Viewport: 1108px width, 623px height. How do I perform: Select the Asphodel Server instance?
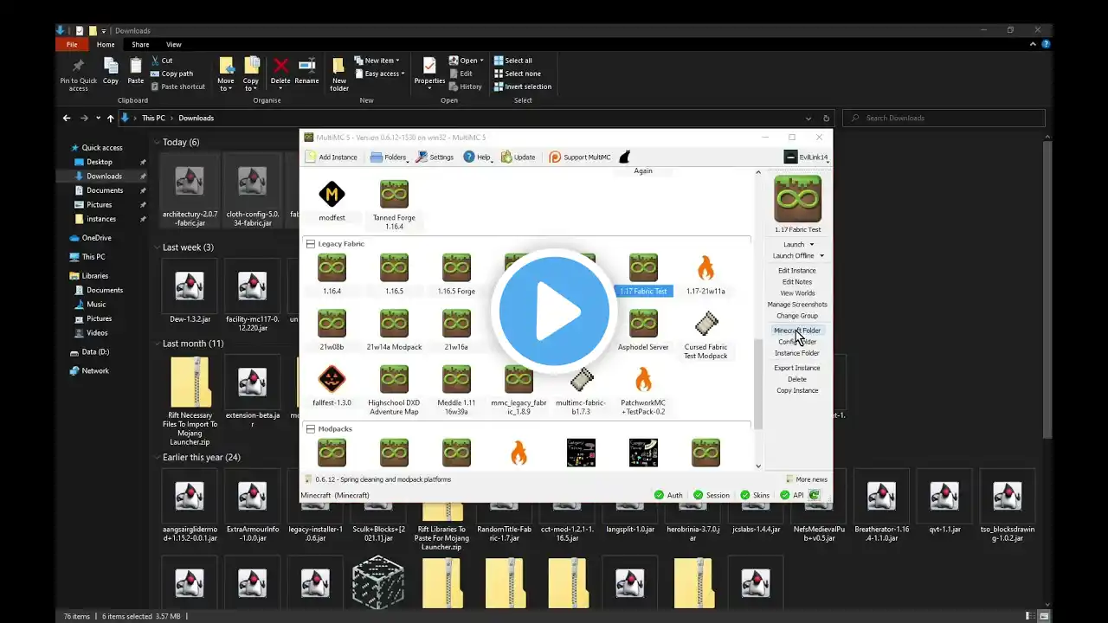point(643,330)
